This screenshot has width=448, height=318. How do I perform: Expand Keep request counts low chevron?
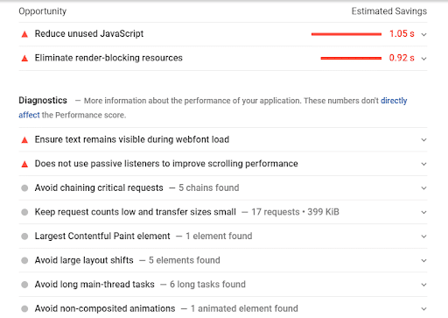pyautogui.click(x=423, y=212)
